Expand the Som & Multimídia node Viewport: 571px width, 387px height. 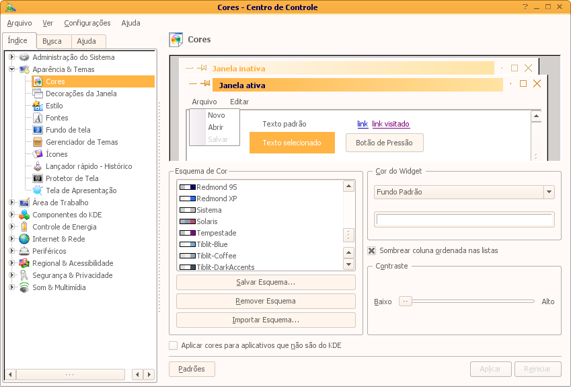tap(11, 287)
